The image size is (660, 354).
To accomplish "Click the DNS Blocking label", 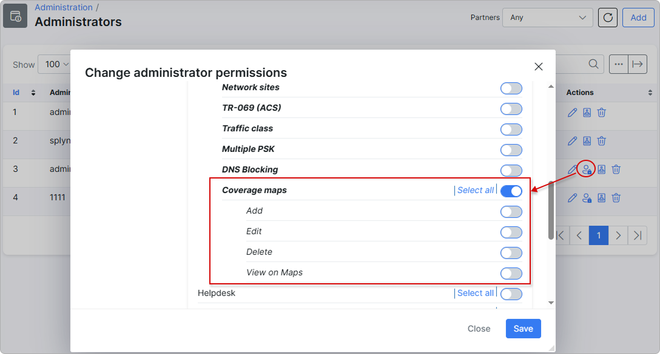I will tap(250, 169).
